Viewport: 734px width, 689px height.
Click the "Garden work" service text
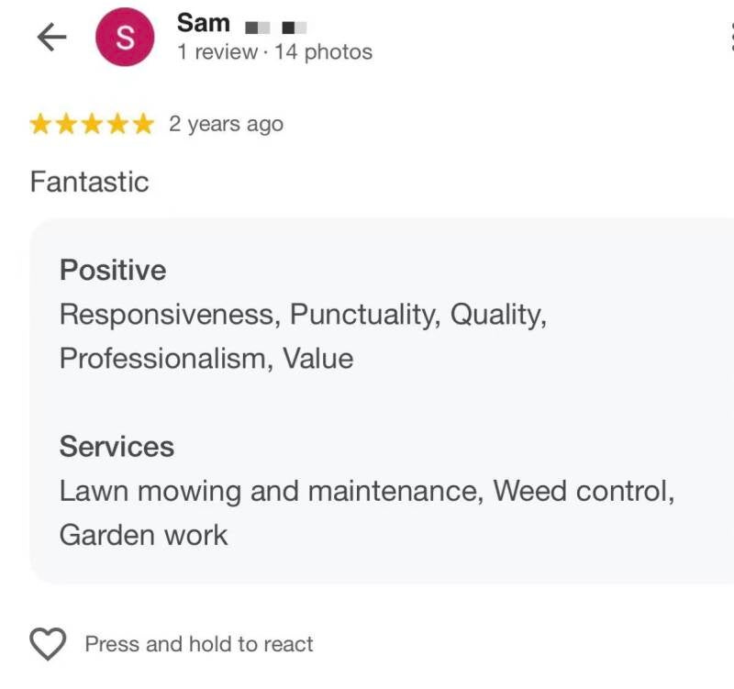tap(143, 535)
